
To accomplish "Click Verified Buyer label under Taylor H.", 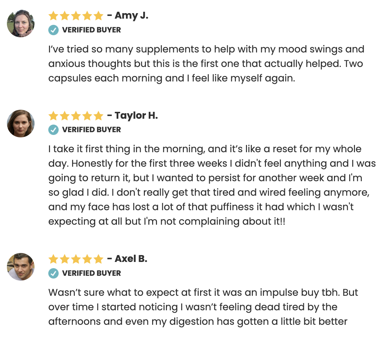I will [91, 130].
